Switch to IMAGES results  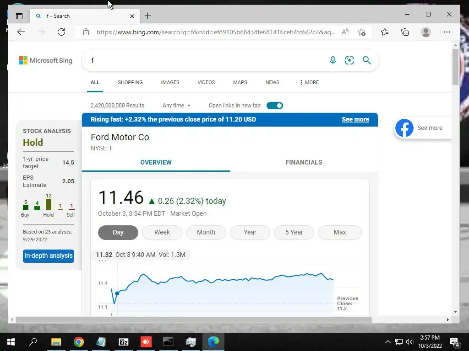pos(170,82)
